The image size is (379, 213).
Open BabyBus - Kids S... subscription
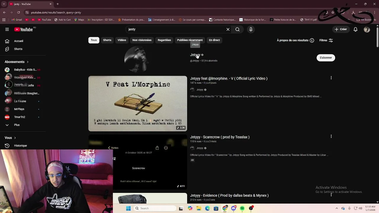coord(23,70)
